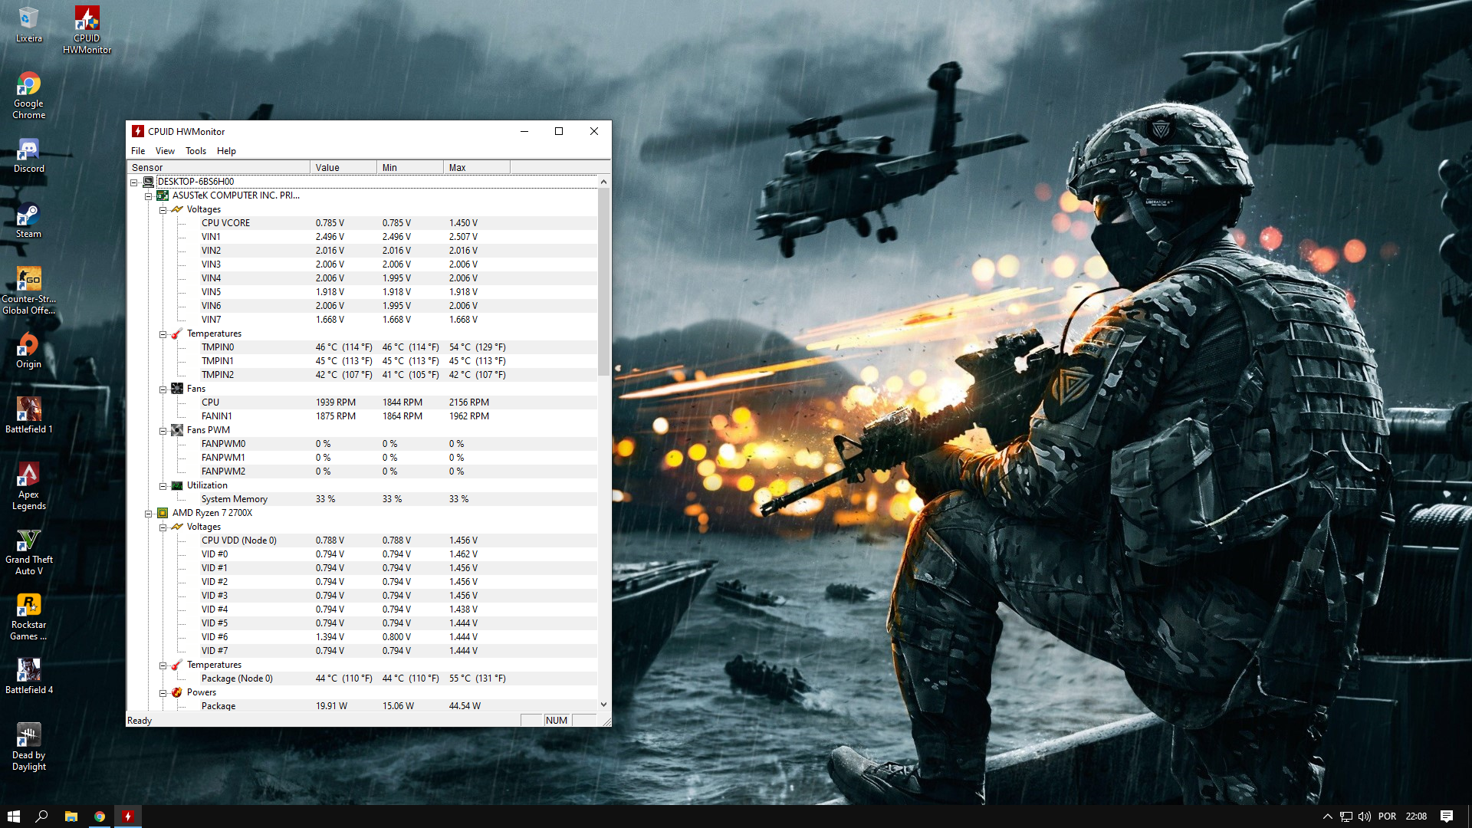
Task: Select Rockstar Games launcher desktop icon
Action: (x=28, y=616)
